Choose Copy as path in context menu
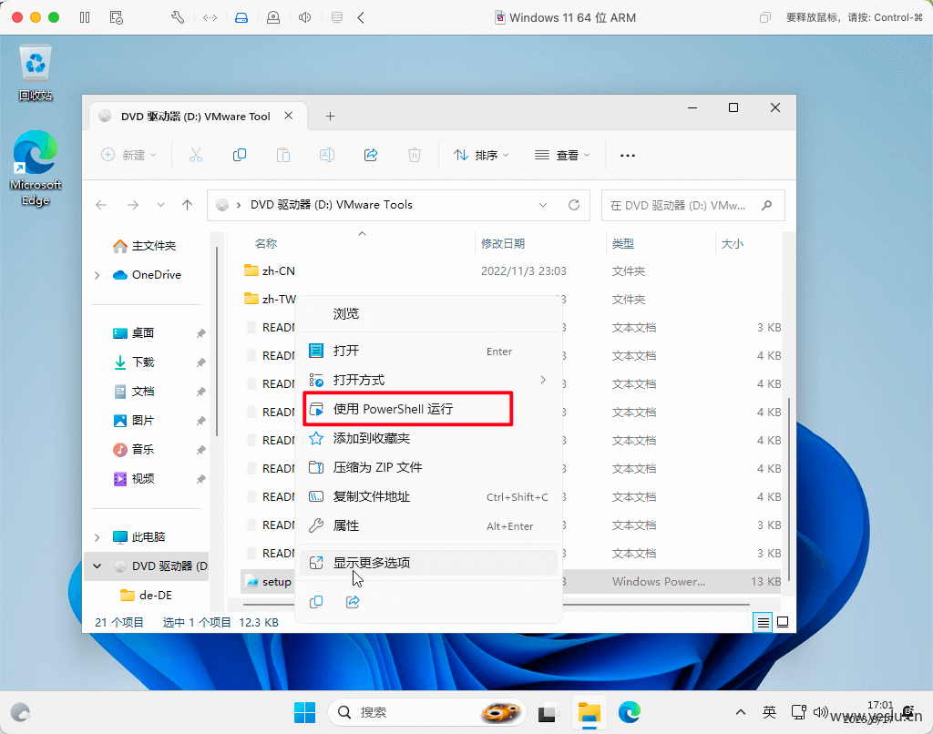 428,496
